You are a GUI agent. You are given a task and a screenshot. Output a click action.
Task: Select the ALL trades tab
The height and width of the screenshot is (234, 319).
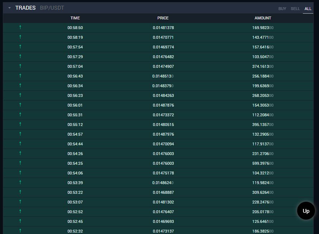point(308,9)
